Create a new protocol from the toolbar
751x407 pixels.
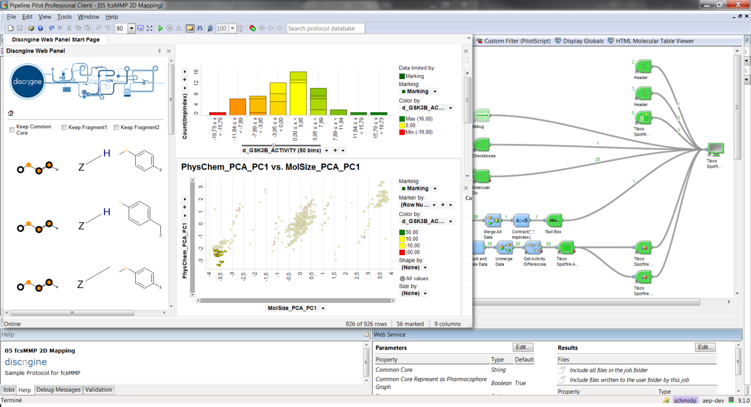(11, 29)
